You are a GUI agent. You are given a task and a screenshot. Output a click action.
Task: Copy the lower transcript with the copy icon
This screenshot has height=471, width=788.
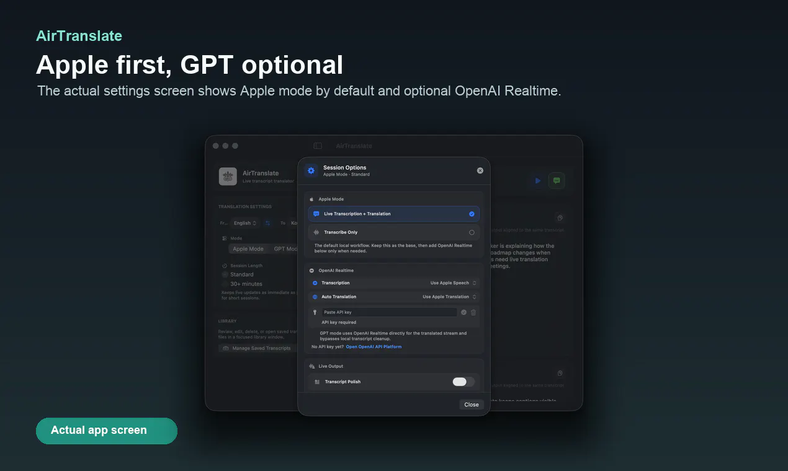(x=560, y=373)
